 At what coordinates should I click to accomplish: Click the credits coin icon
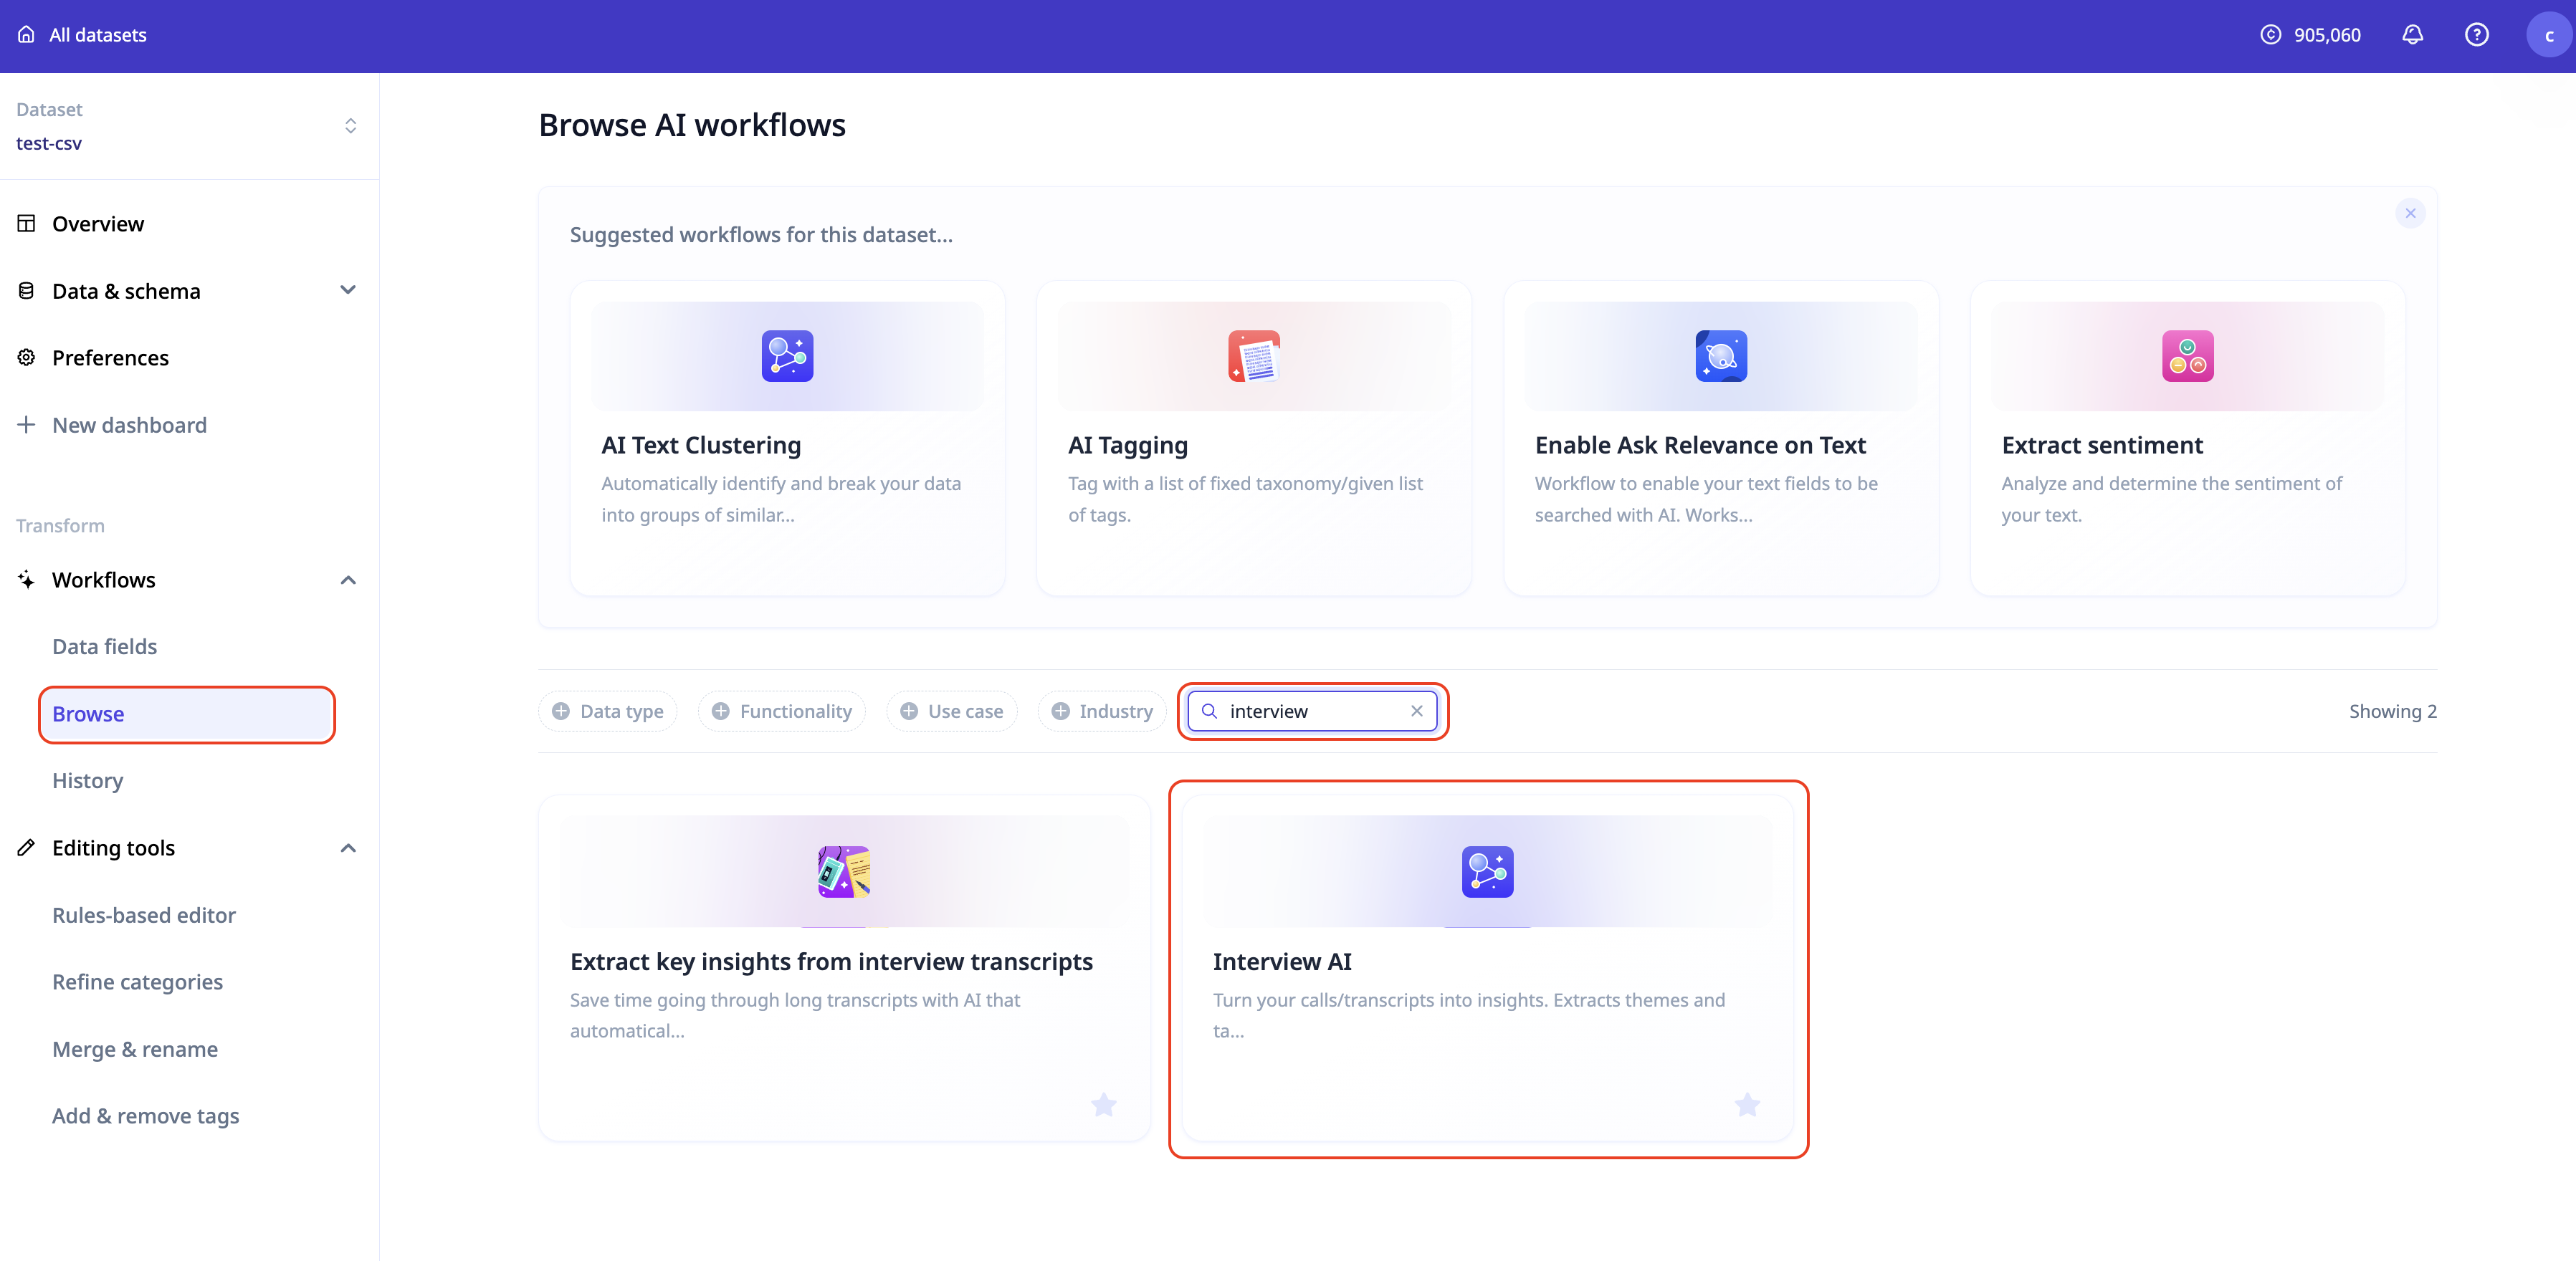tap(2270, 35)
